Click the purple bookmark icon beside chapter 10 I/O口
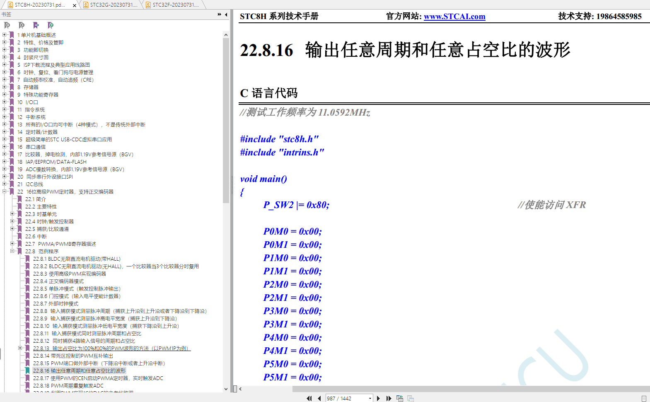Screen dimensions: 650x402 point(12,102)
